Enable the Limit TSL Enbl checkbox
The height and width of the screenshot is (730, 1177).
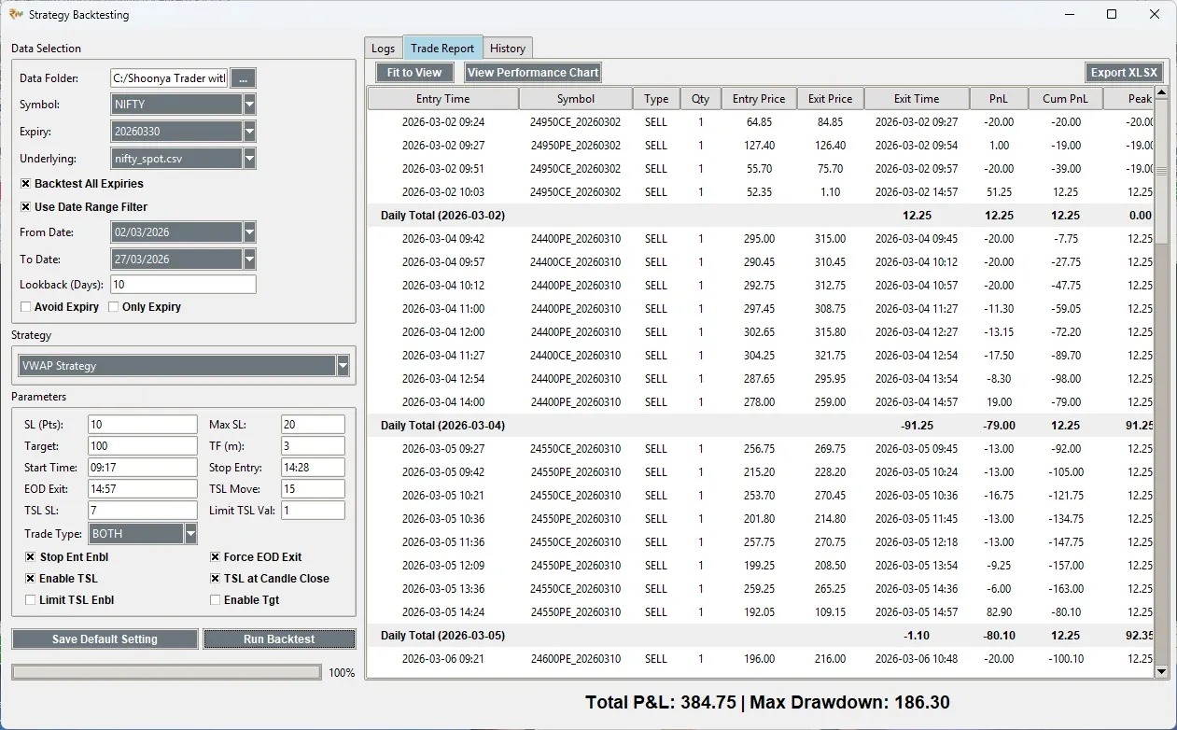pyautogui.click(x=31, y=600)
